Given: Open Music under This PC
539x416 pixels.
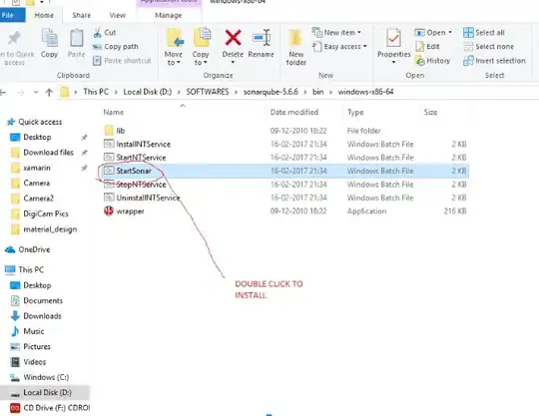Looking at the screenshot, I should pyautogui.click(x=33, y=331).
